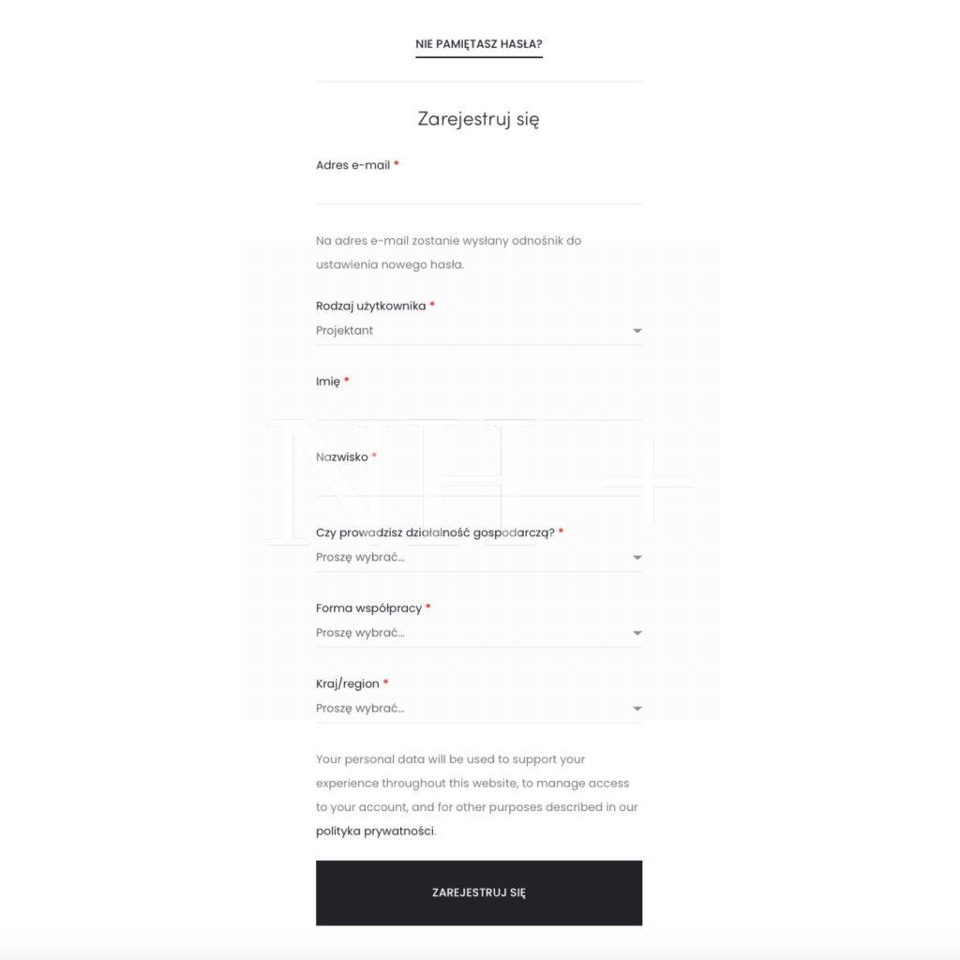Click the 'Imię' field label
The image size is (960, 960).
pyautogui.click(x=328, y=382)
